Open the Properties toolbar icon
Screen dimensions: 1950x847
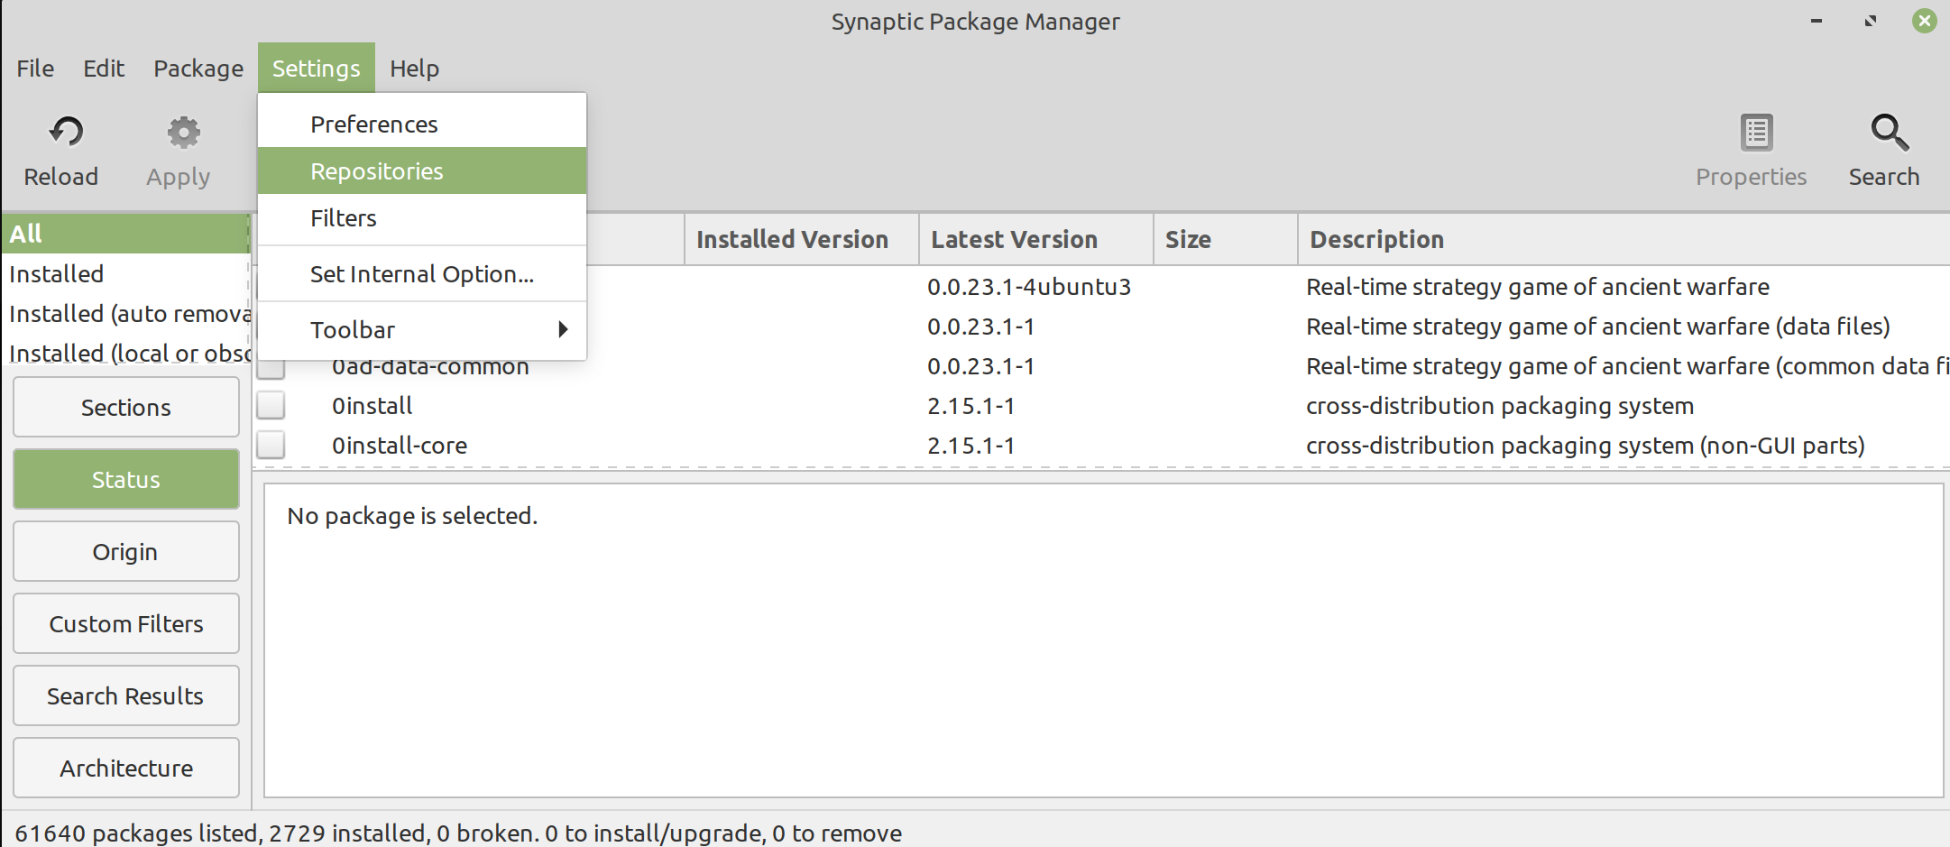click(1756, 133)
